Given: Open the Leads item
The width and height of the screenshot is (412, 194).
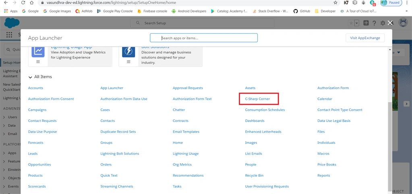Looking at the screenshot, I should (x=33, y=153).
